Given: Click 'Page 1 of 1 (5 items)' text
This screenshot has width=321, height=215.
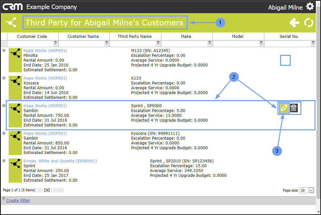Looking at the screenshot, I should [x=19, y=190].
